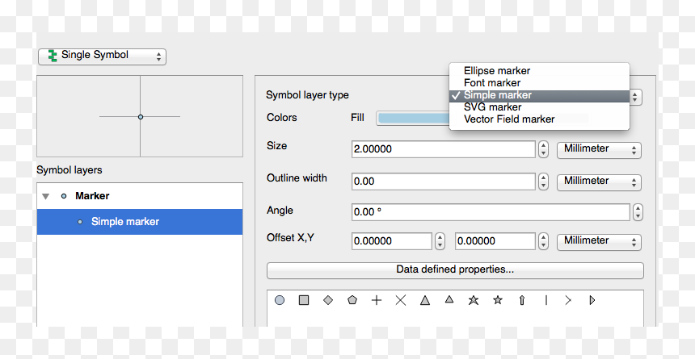Click the Size value field
The width and height of the screenshot is (695, 359).
point(443,149)
